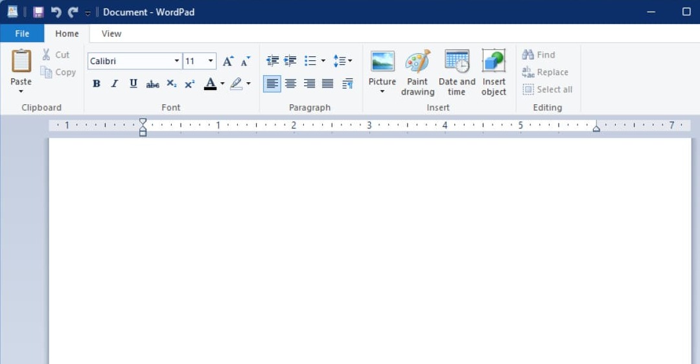Screen dimensions: 700x364
Task: Grow the font size
Action: click(x=228, y=61)
